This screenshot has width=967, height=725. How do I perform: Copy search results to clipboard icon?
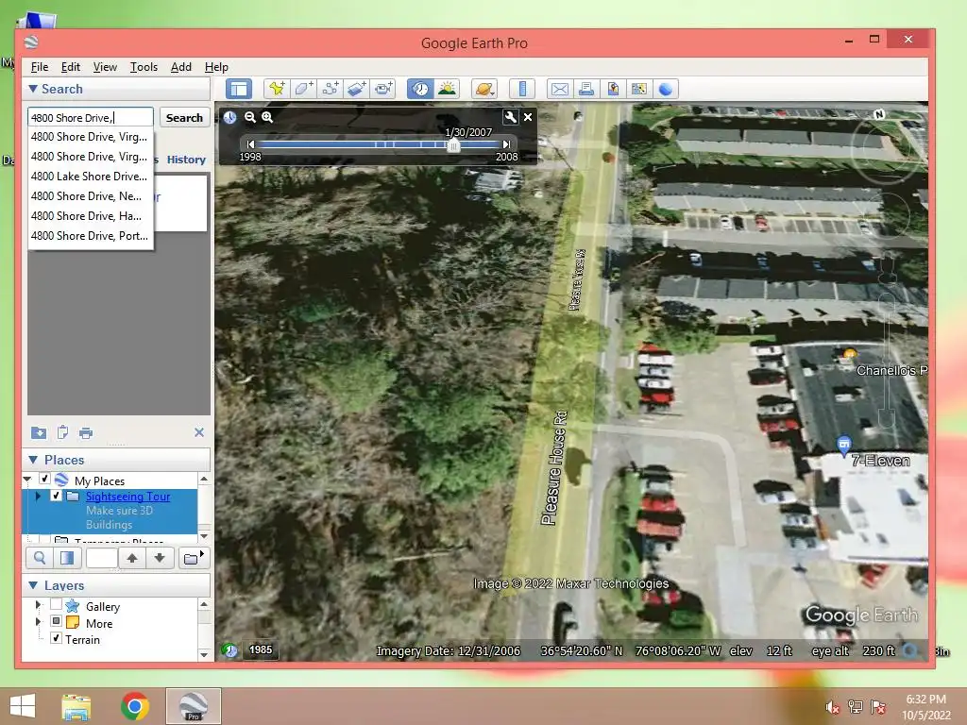click(x=62, y=432)
